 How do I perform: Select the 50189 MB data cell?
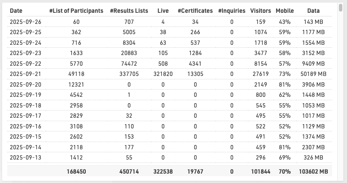click(x=315, y=74)
